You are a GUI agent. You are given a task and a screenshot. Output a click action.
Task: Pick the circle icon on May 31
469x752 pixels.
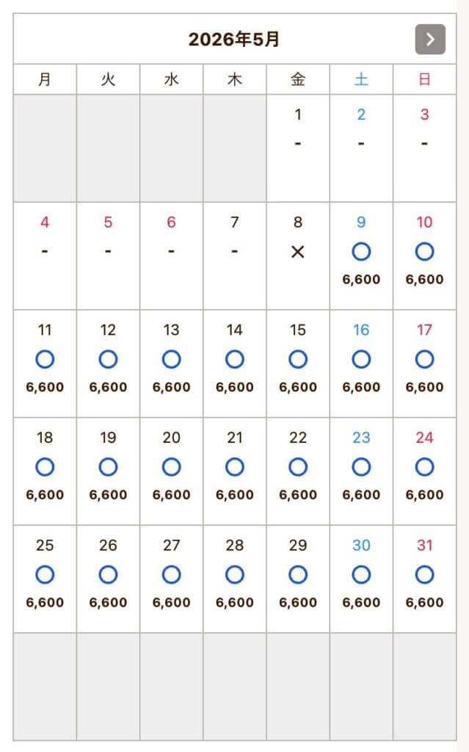[424, 574]
